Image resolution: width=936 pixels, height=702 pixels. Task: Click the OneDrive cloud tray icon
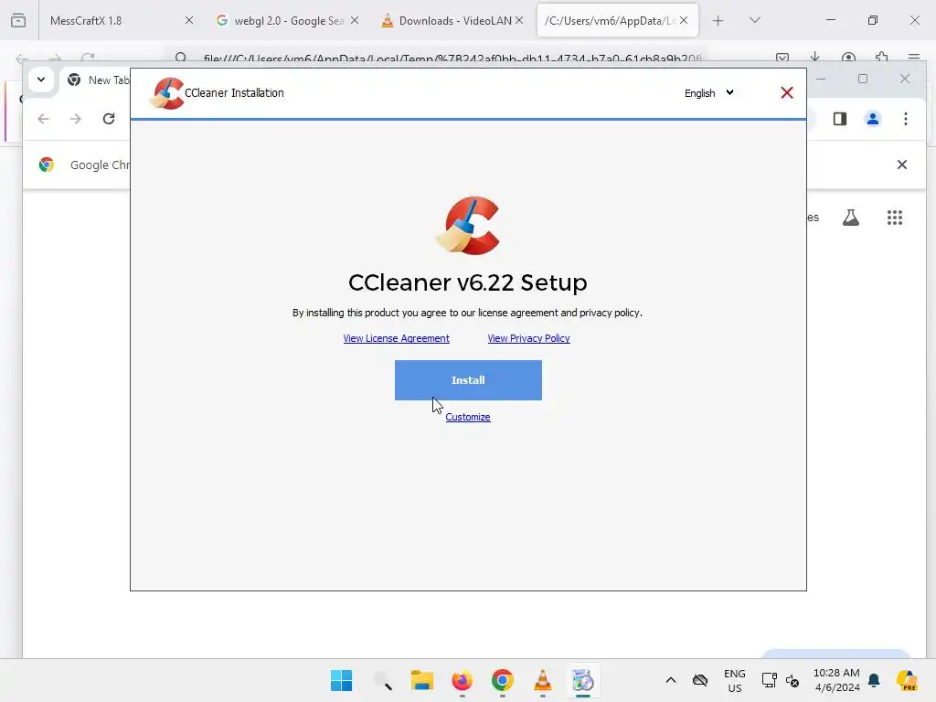coord(700,680)
